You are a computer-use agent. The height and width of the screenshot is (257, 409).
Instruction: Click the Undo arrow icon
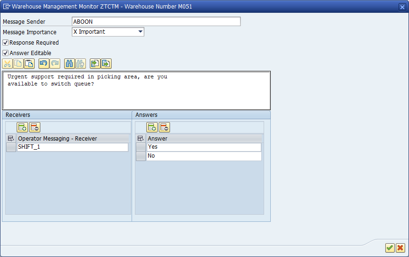(x=44, y=64)
